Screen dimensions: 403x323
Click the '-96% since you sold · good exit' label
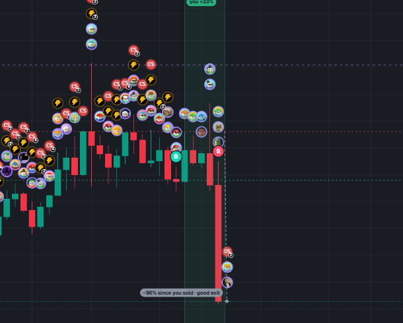(x=181, y=293)
